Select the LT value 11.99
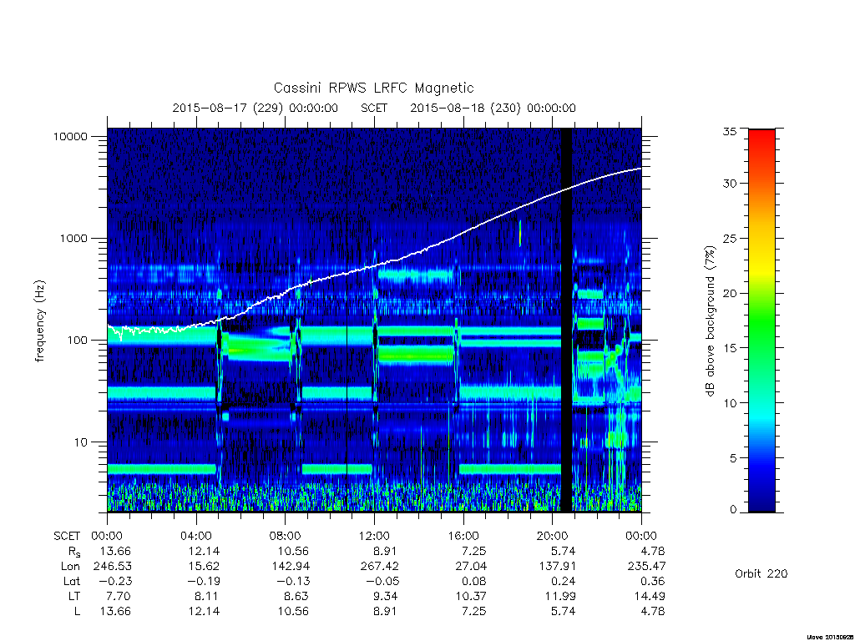This screenshot has height=641, width=855. (560, 596)
